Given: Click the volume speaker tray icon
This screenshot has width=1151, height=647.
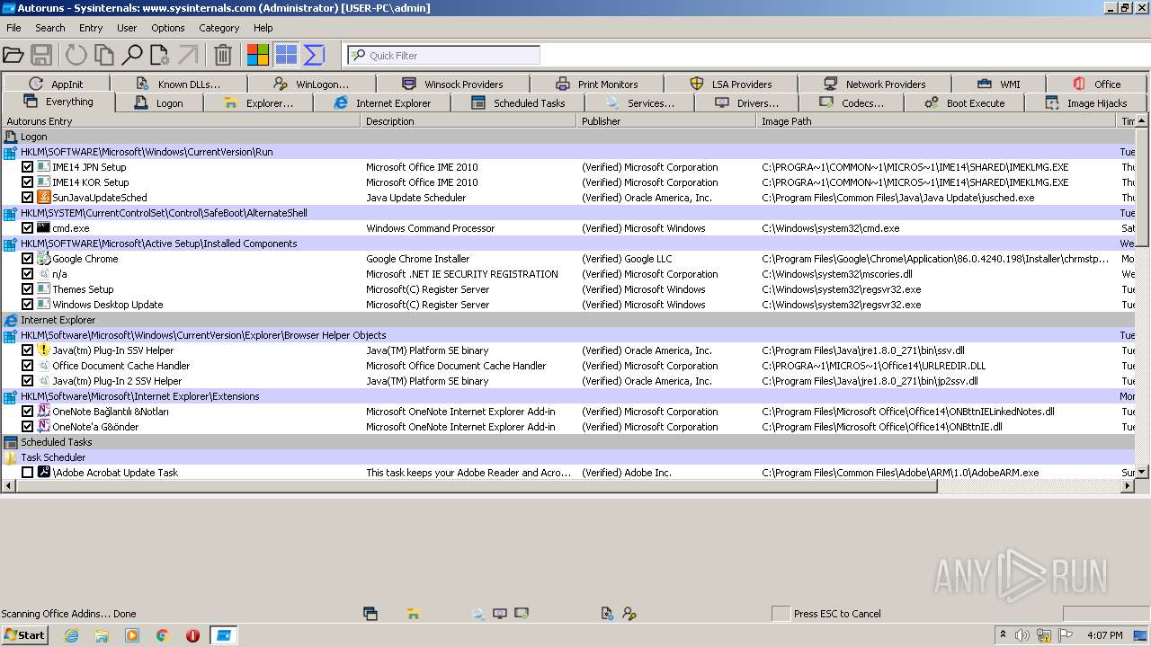Looking at the screenshot, I should (x=1022, y=635).
